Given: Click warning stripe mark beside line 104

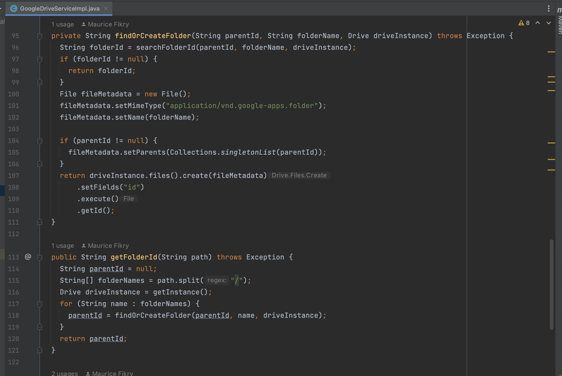Looking at the screenshot, I should click(x=551, y=143).
